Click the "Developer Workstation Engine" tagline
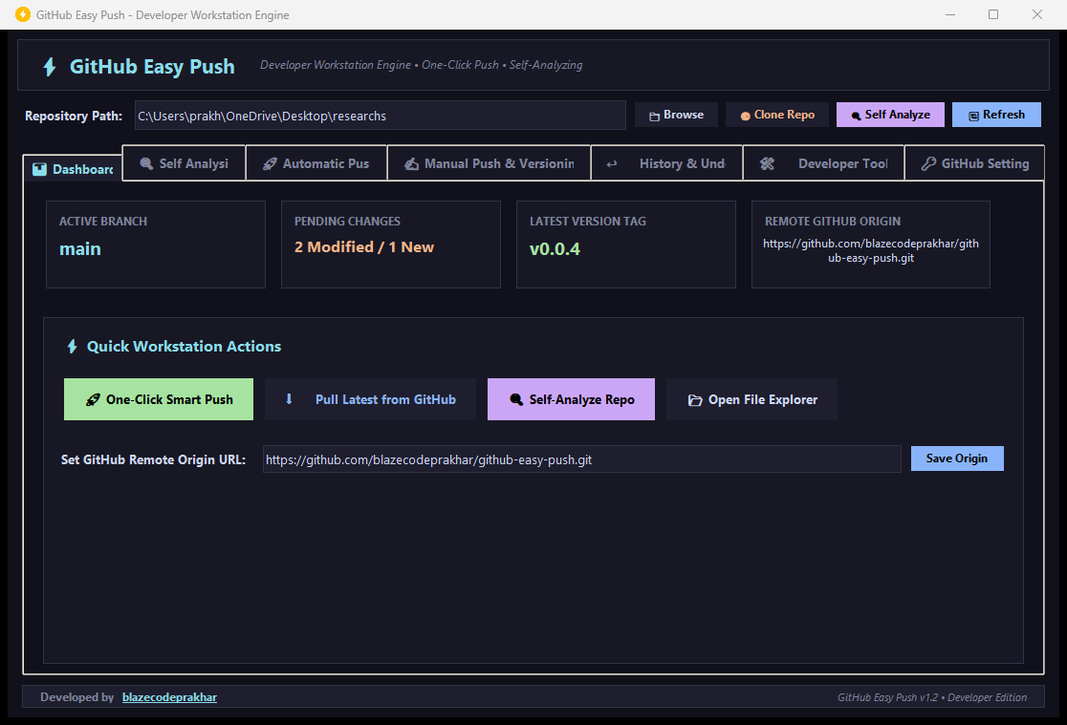Screen dimensions: 1067x725 point(336,65)
